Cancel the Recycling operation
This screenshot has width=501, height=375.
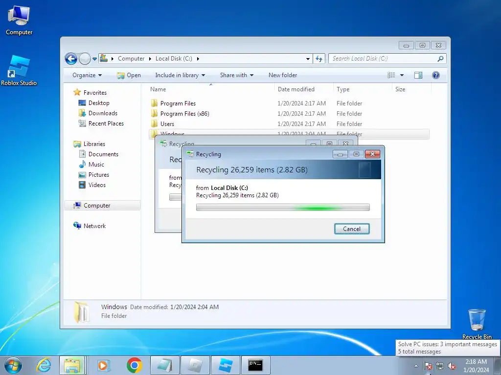tap(352, 229)
